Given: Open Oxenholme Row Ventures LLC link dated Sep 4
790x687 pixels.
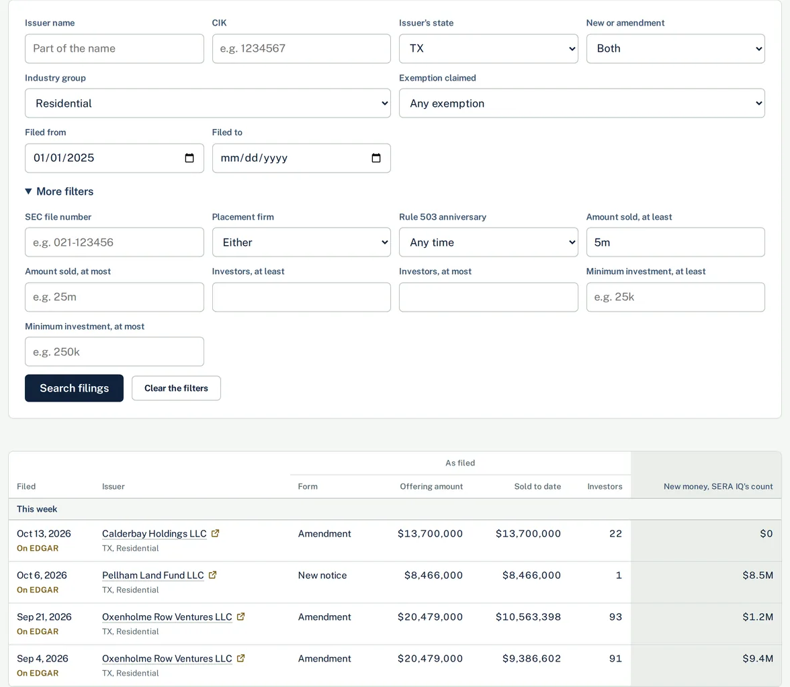Looking at the screenshot, I should 167,659.
